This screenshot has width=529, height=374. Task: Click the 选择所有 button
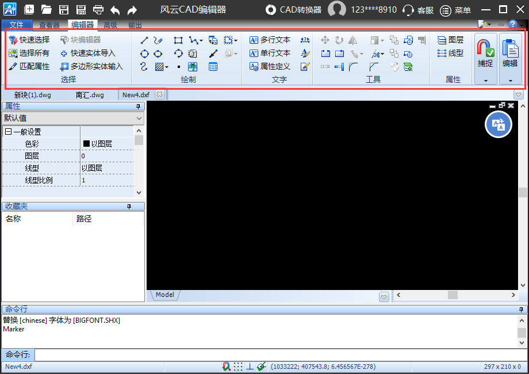click(x=29, y=53)
